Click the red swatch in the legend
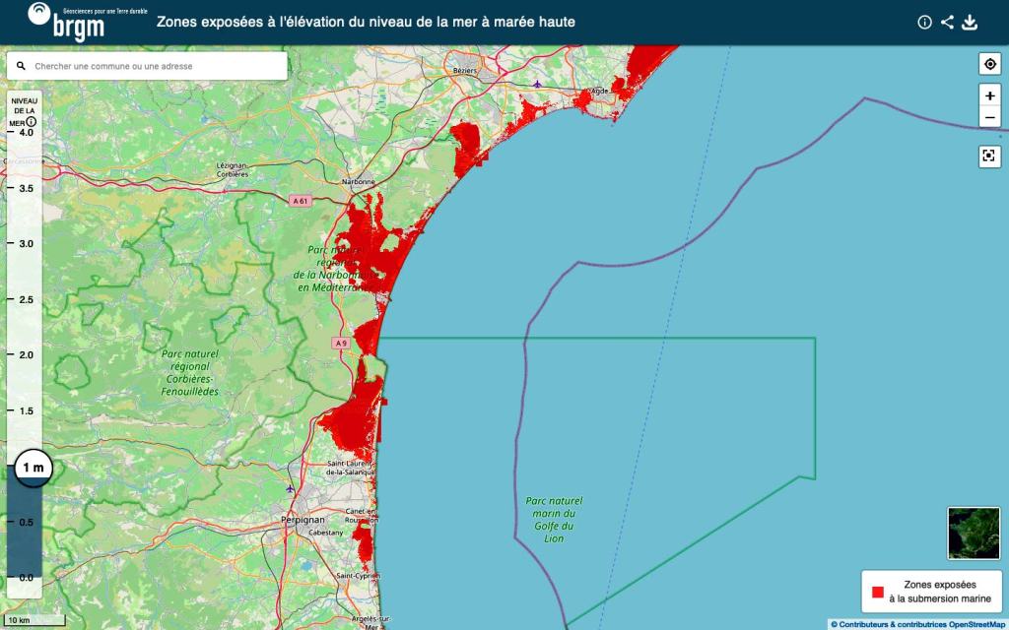Viewport: 1009px width, 630px height. pyautogui.click(x=876, y=592)
